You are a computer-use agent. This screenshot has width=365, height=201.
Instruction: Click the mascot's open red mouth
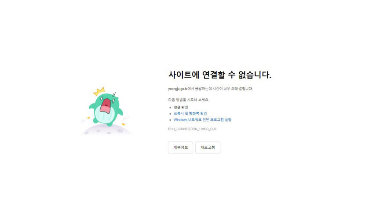click(x=106, y=106)
